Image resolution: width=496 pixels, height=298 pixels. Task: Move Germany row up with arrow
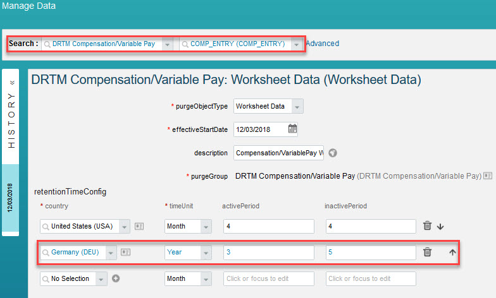pyautogui.click(x=453, y=253)
